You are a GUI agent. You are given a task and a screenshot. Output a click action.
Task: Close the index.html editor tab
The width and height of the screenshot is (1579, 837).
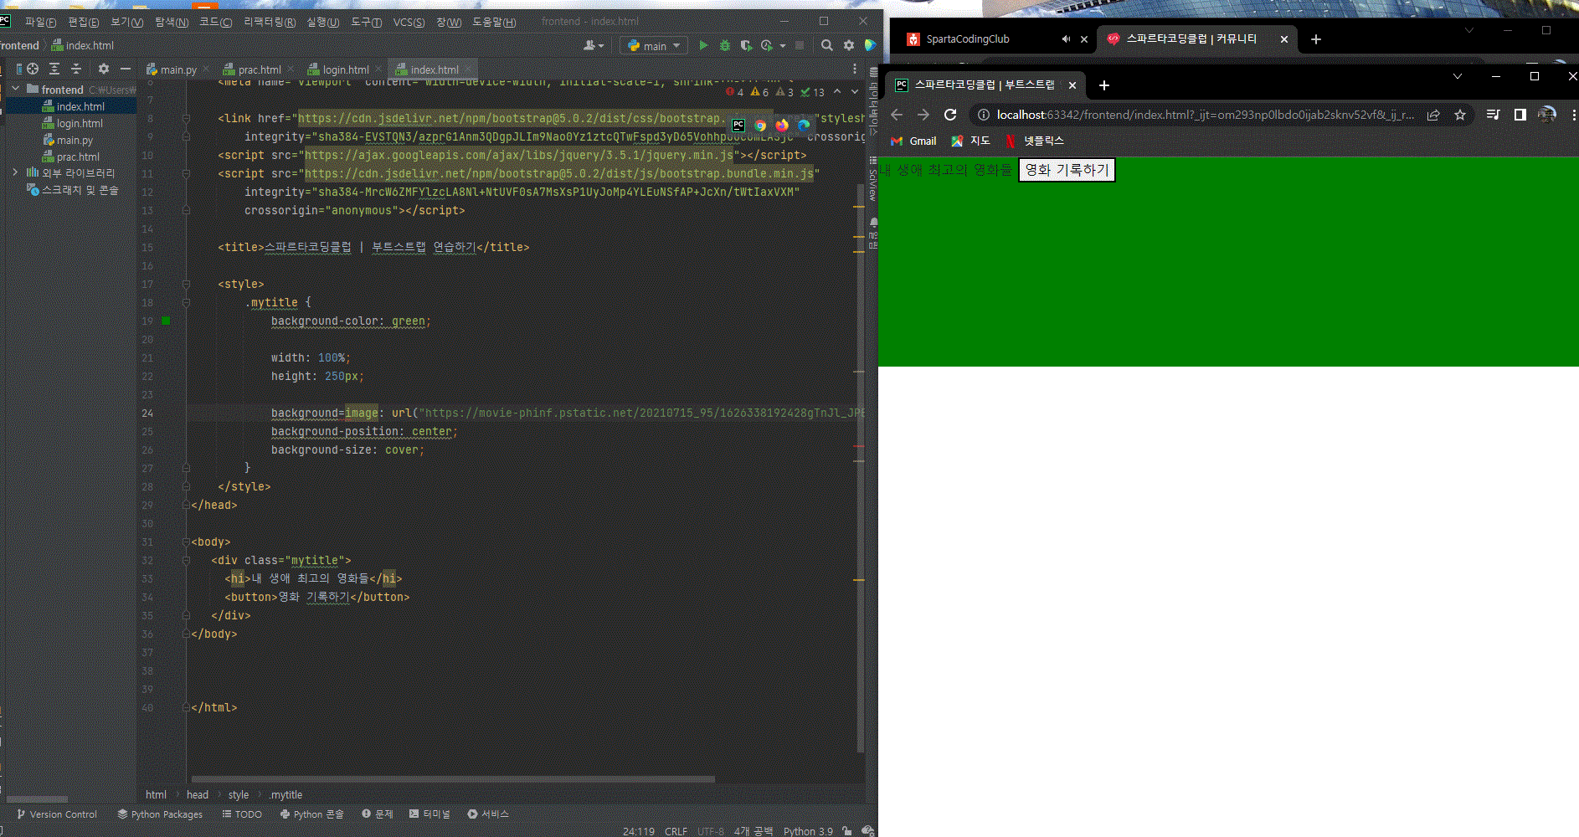469,69
